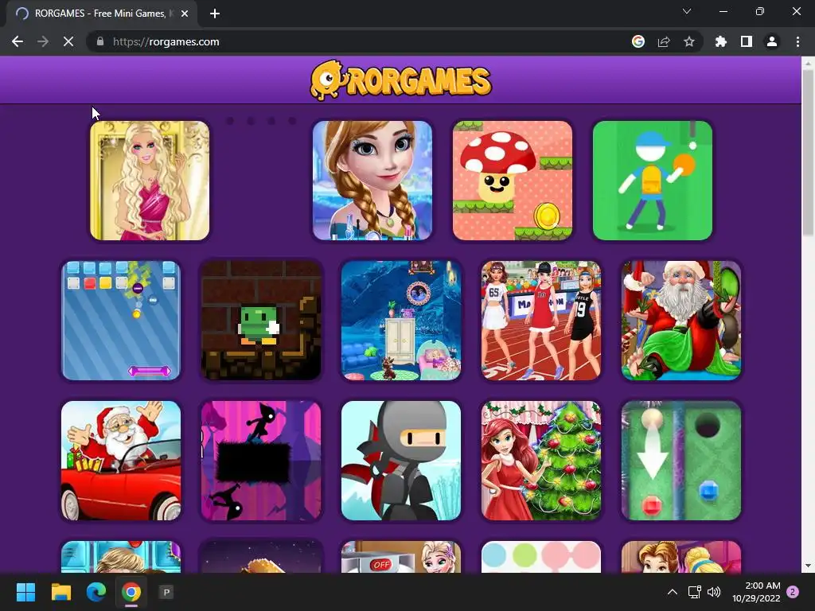Bookmark this tab with the star
This screenshot has width=815, height=611.
click(x=689, y=41)
